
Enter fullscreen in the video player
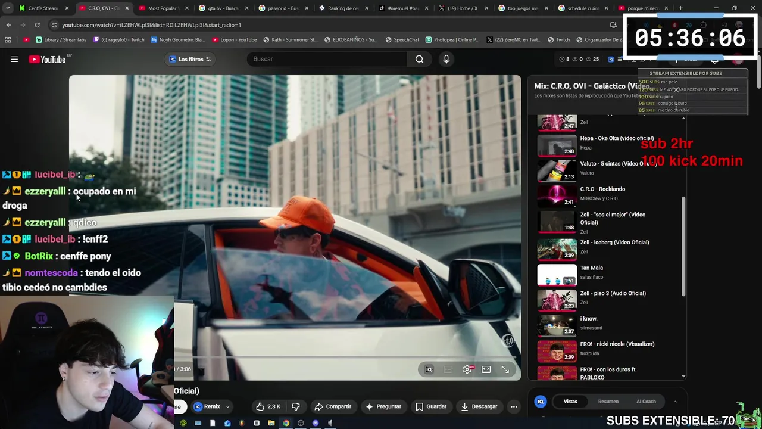click(x=505, y=369)
